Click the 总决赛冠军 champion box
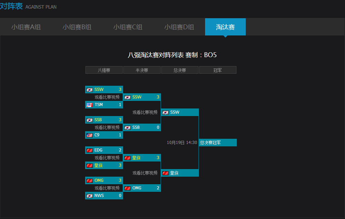345x219 pixels. [218, 143]
